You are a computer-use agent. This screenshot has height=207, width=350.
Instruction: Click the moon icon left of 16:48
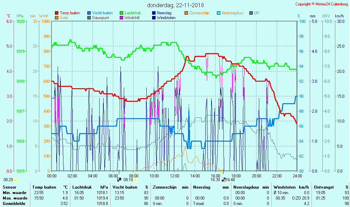[223, 180]
